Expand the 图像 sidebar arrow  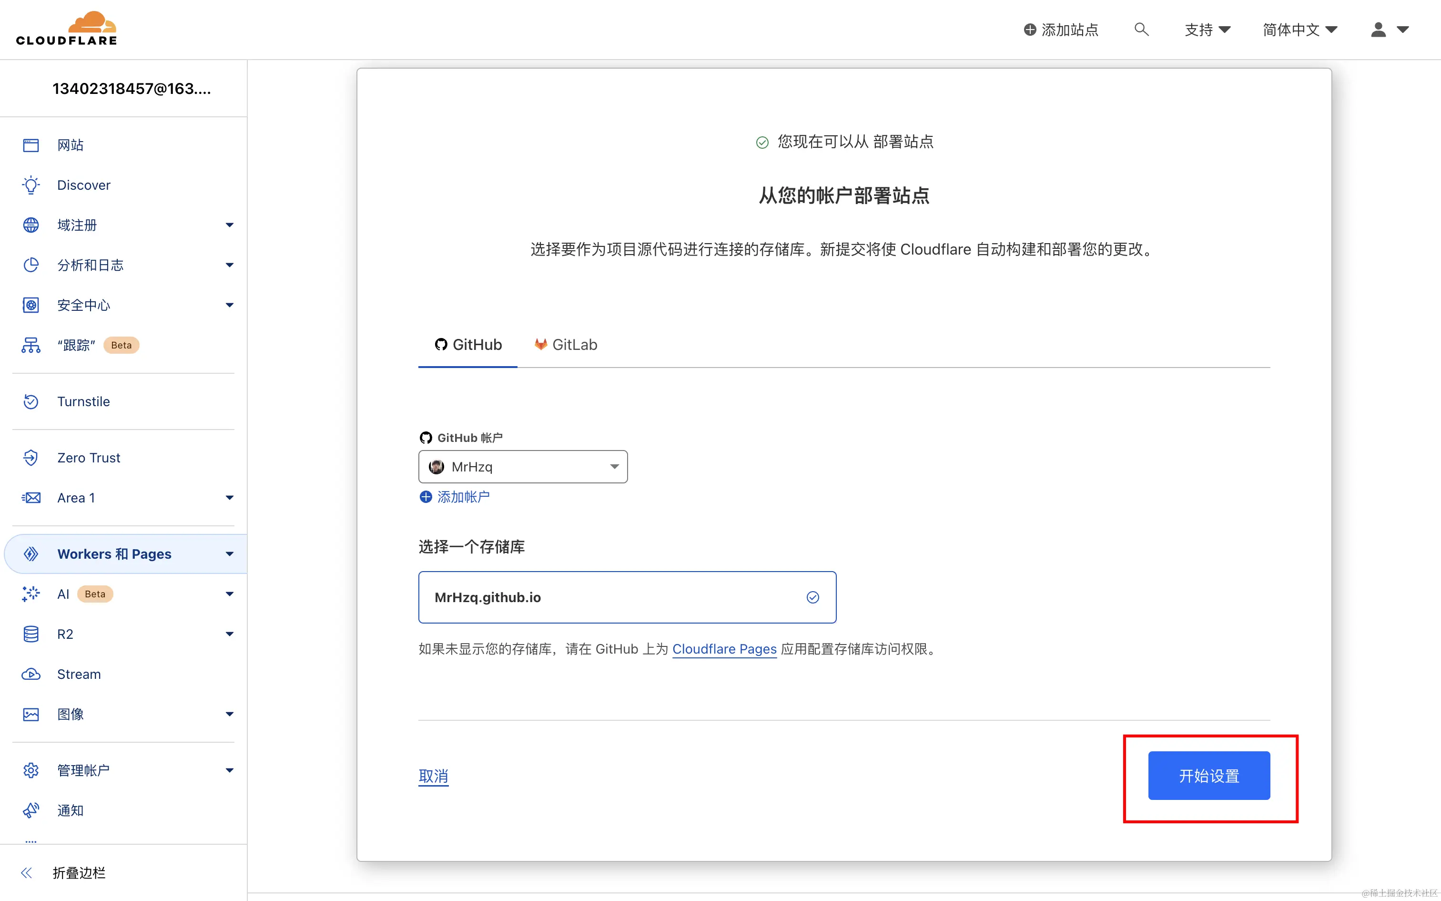(230, 714)
